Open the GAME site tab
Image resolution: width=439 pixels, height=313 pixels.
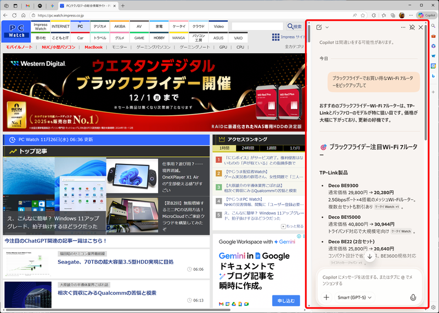(139, 38)
